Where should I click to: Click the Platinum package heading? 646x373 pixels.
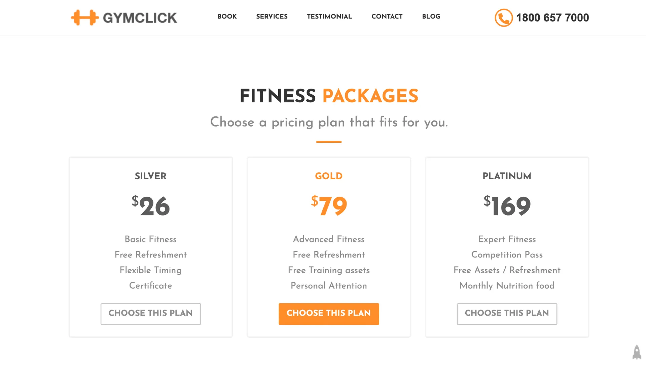coord(507,176)
